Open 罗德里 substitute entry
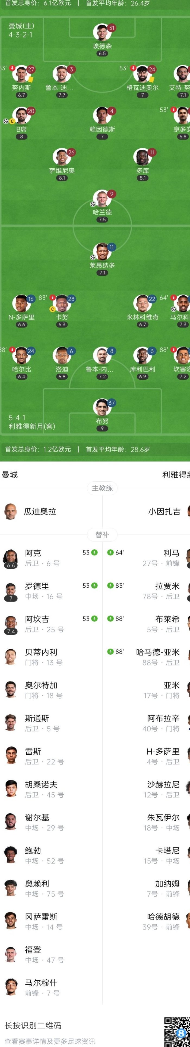Viewport: 190px width, 1047px height. pyautogui.click(x=51, y=591)
